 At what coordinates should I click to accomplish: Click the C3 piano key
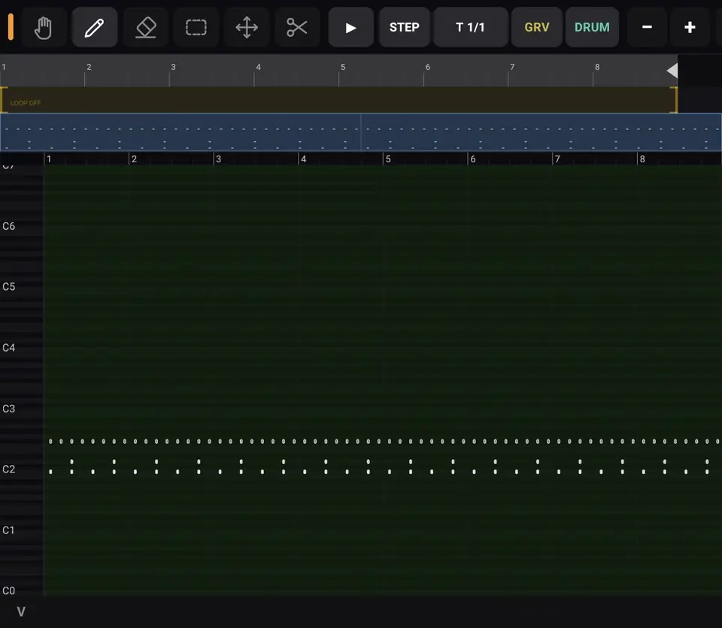click(21, 409)
